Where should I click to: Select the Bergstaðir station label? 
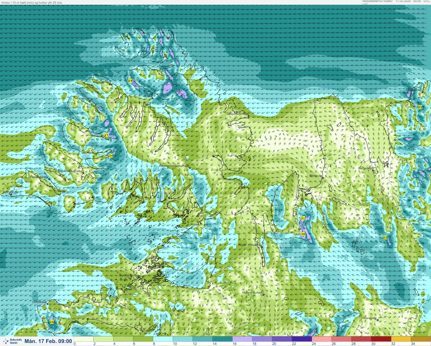coord(365,168)
